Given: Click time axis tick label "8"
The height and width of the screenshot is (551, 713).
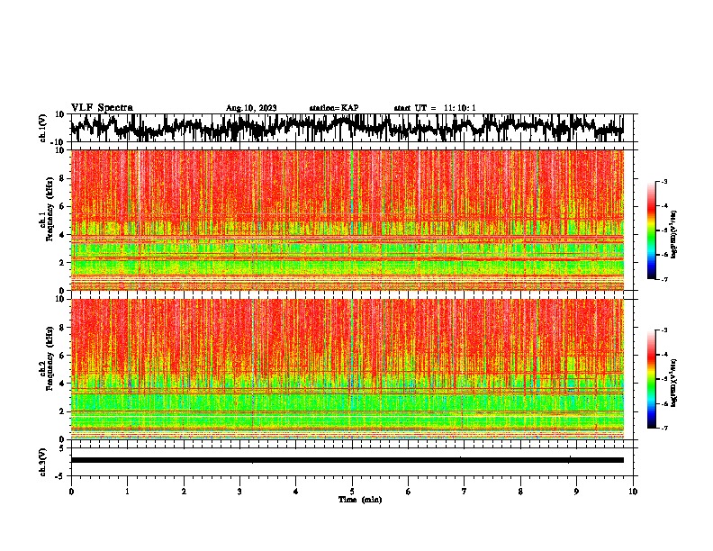Looking at the screenshot, I should coord(520,492).
